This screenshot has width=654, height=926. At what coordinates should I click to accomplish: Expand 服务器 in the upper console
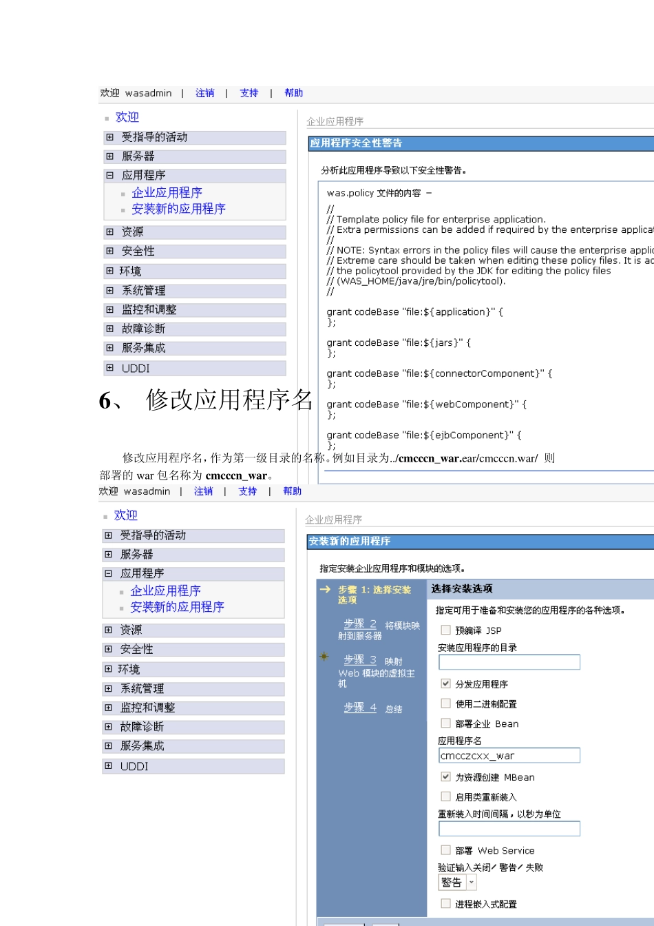pos(110,156)
